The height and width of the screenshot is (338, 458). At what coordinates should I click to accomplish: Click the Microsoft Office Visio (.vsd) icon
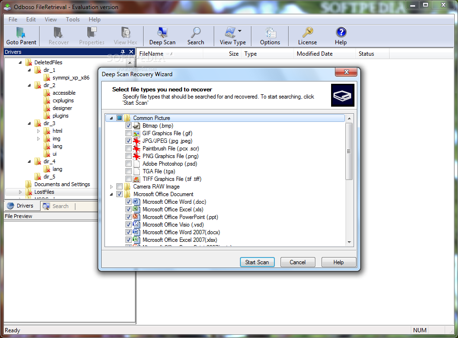coord(136,225)
